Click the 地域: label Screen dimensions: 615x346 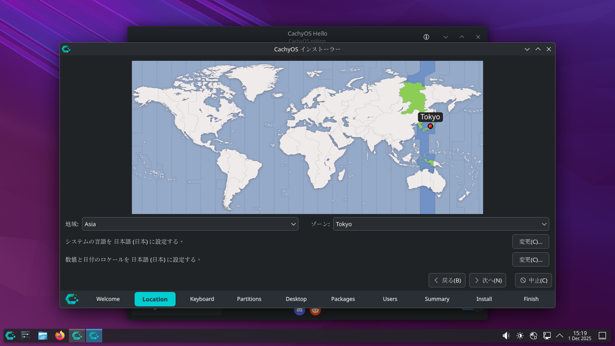click(x=72, y=224)
